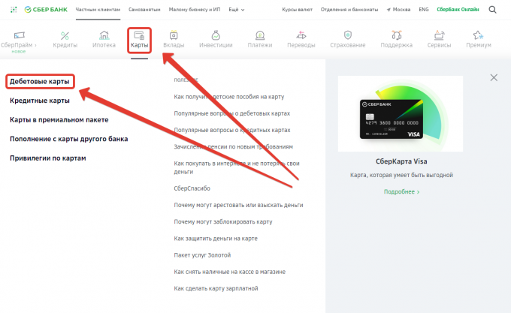This screenshot has height=313, width=511.
Task: Select the Вклады safe icon
Action: pos(174,35)
